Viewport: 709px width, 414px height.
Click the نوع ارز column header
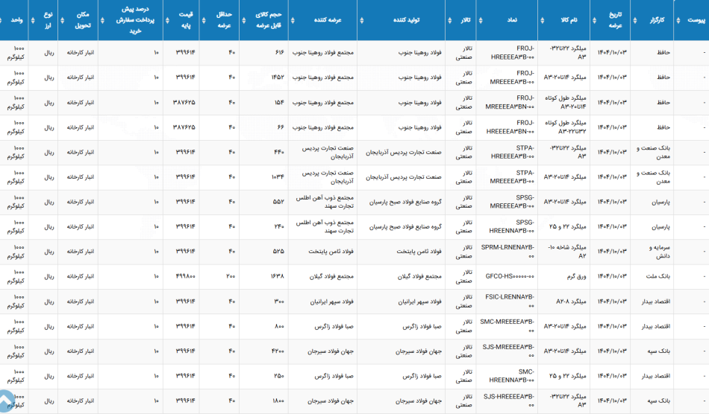coord(48,20)
